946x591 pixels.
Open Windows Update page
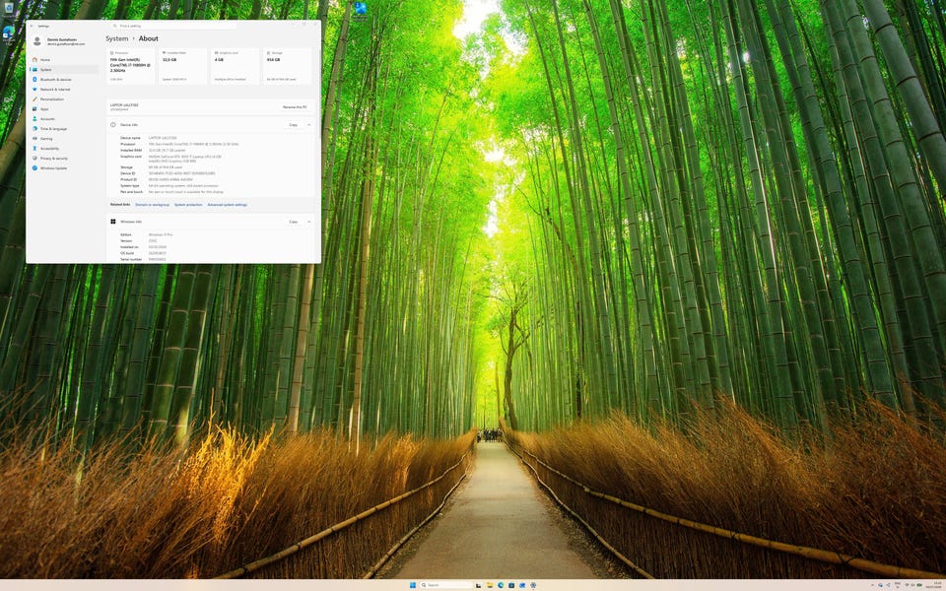pos(53,168)
